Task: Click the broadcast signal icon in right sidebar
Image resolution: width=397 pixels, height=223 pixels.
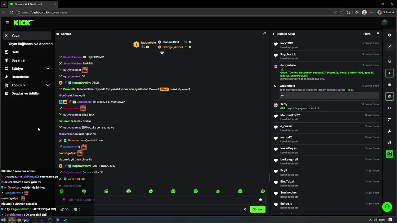Action: [390, 108]
